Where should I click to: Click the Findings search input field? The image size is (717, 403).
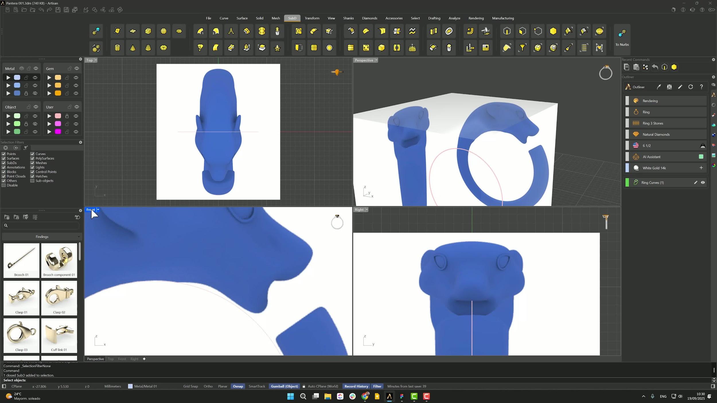[x=41, y=226]
